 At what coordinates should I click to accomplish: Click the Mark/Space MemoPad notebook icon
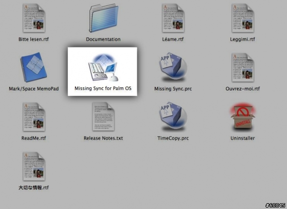(x=34, y=67)
